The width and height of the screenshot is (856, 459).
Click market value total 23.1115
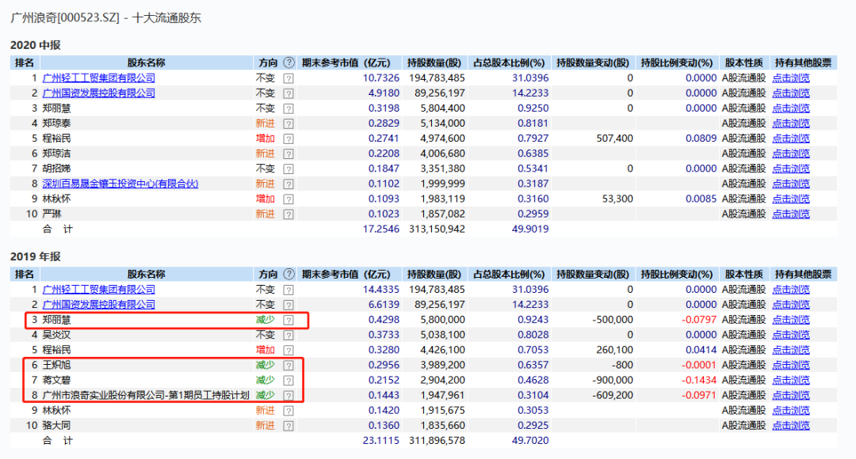381,441
